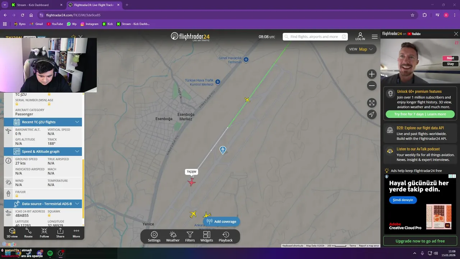Viewport: 460px width, 259px height.
Task: Show hidden system tray icons
Action: click(414, 253)
